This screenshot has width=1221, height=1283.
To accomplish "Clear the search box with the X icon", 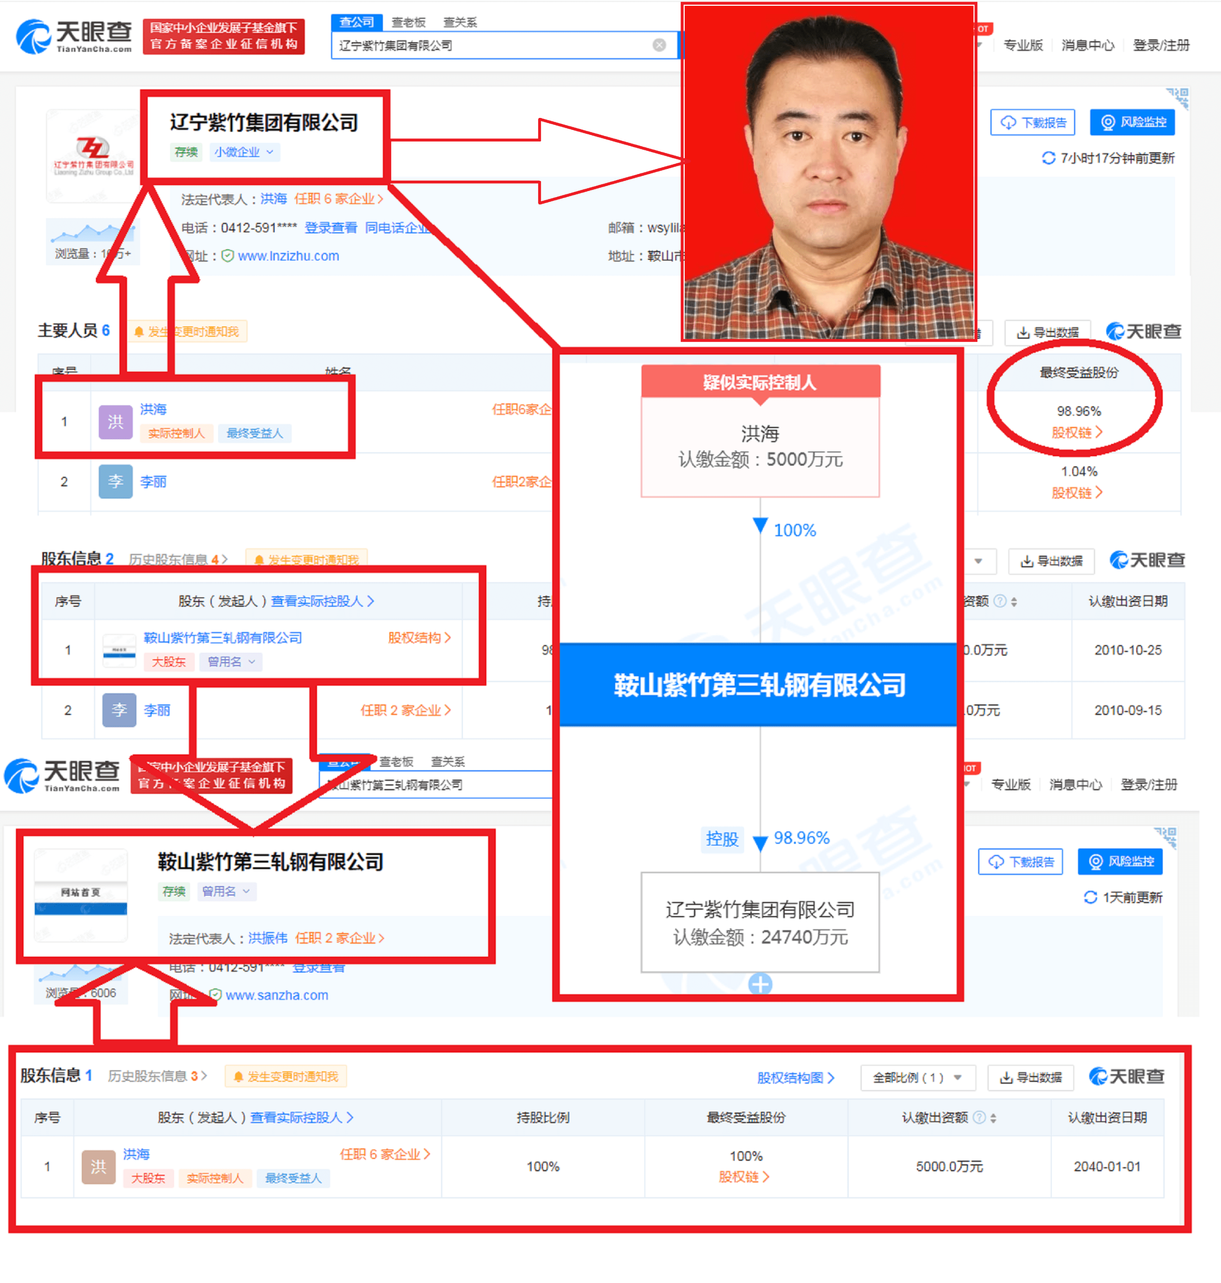I will (659, 45).
